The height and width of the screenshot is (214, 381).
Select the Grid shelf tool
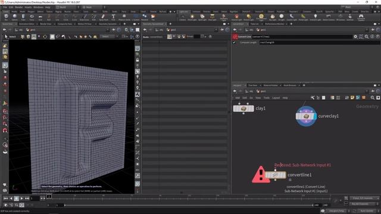point(40,17)
